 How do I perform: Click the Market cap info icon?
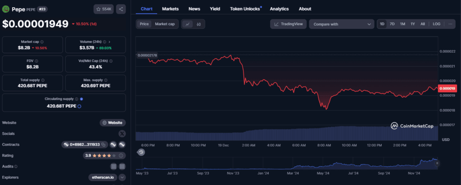(x=42, y=42)
